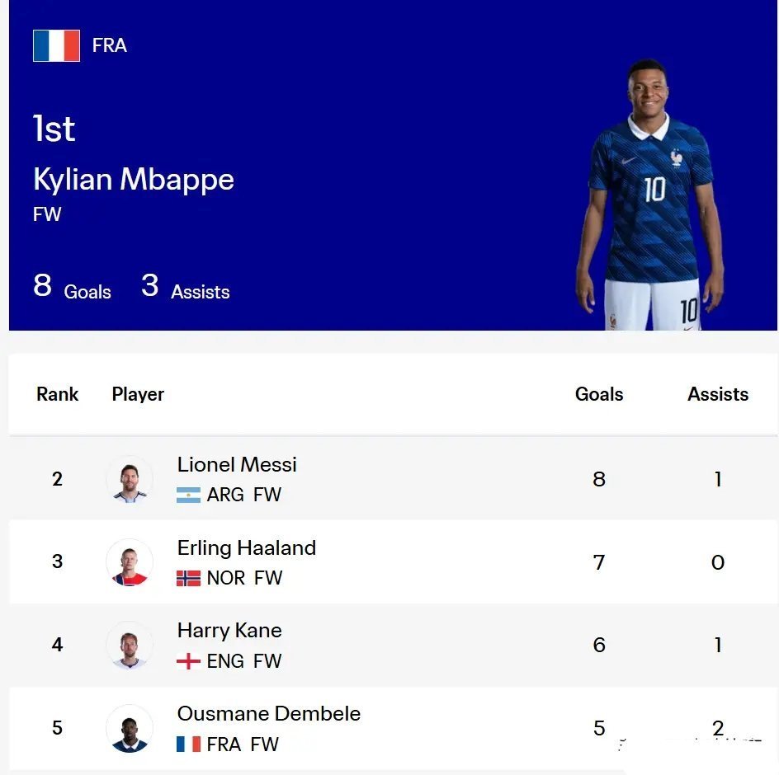Click the Player column header
Image resolution: width=779 pixels, height=775 pixels.
[138, 394]
